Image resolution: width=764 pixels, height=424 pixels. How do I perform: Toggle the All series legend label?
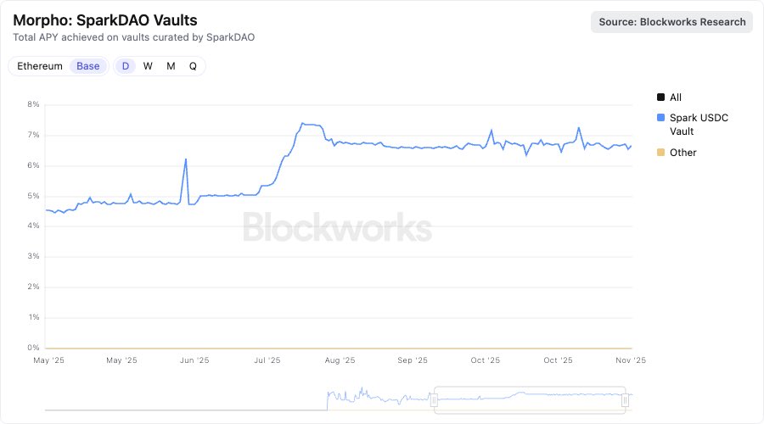tap(676, 98)
